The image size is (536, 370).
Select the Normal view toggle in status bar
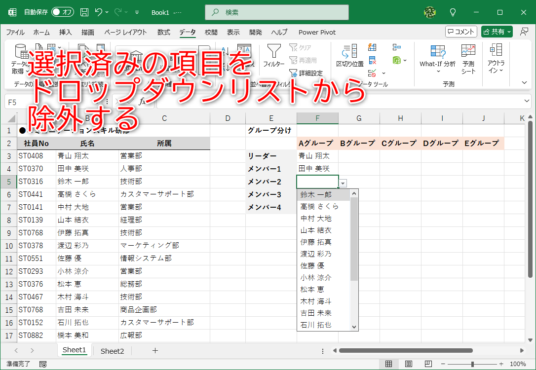(x=388, y=364)
